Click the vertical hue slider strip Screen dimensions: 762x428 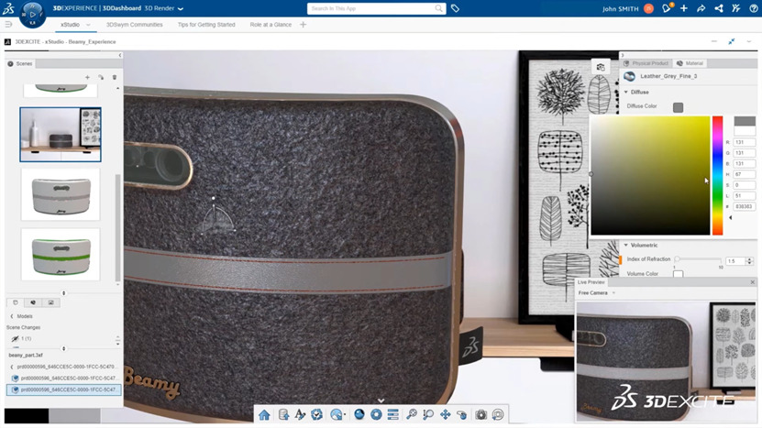pos(717,175)
